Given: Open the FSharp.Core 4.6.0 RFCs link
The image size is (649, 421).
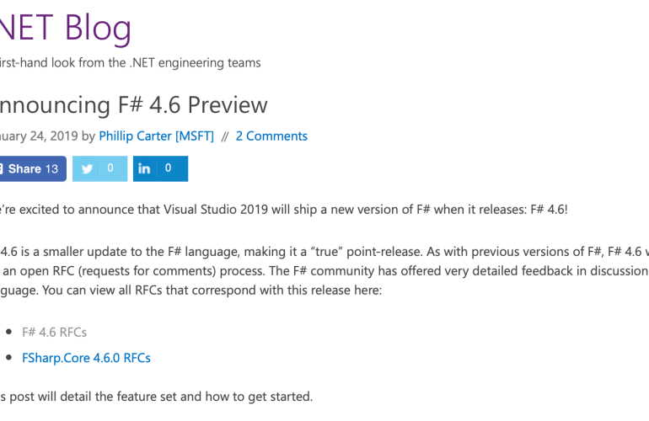Looking at the screenshot, I should click(86, 357).
